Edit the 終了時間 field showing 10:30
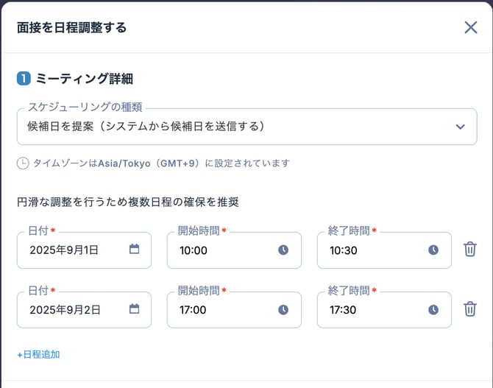 click(x=370, y=250)
